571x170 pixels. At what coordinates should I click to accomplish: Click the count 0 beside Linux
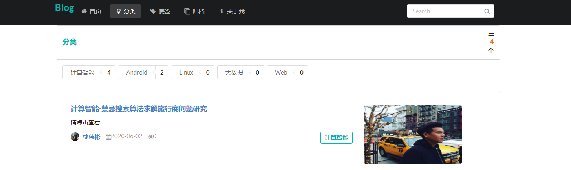(208, 72)
